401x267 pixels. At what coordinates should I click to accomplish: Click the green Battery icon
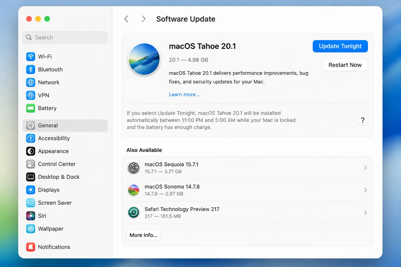click(31, 108)
